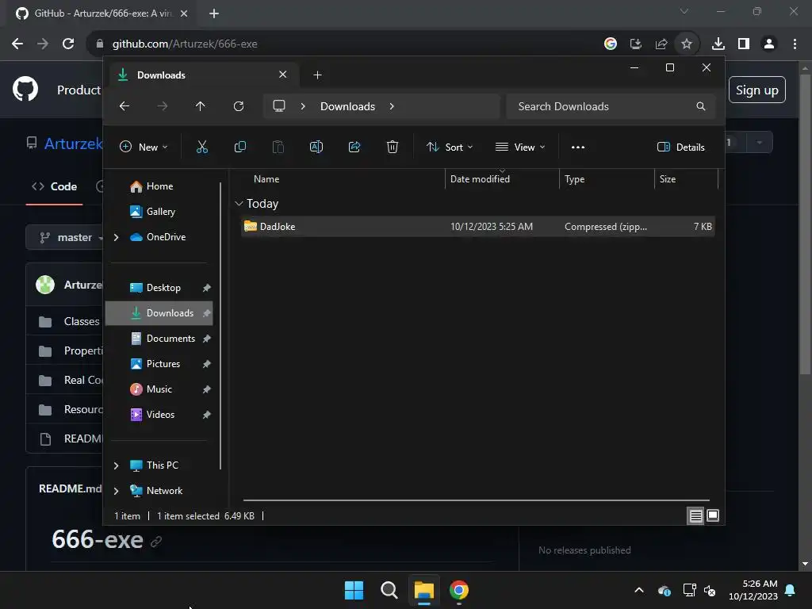
Task: Click the search magnifier in Search Downloads box
Action: (701, 106)
